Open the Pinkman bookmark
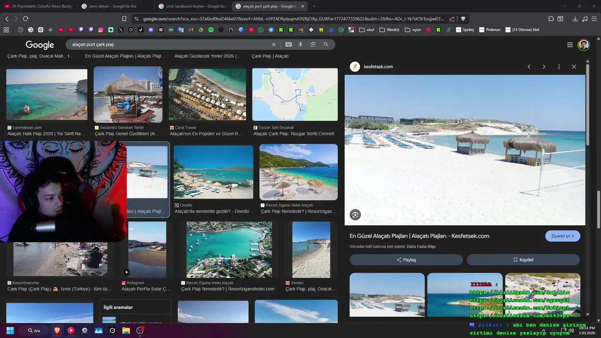The width and height of the screenshot is (601, 338). (x=490, y=30)
